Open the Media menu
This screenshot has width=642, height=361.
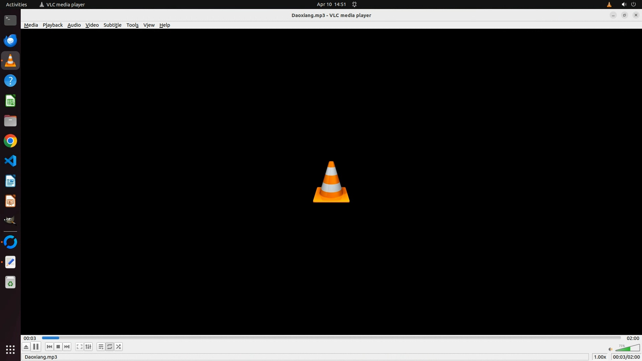coord(31,25)
